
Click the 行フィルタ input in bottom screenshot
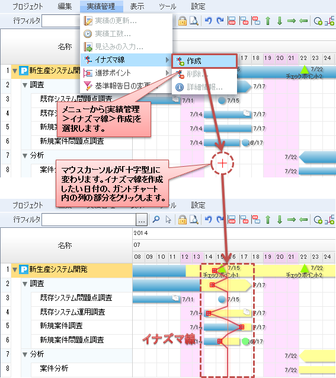coord(89,220)
